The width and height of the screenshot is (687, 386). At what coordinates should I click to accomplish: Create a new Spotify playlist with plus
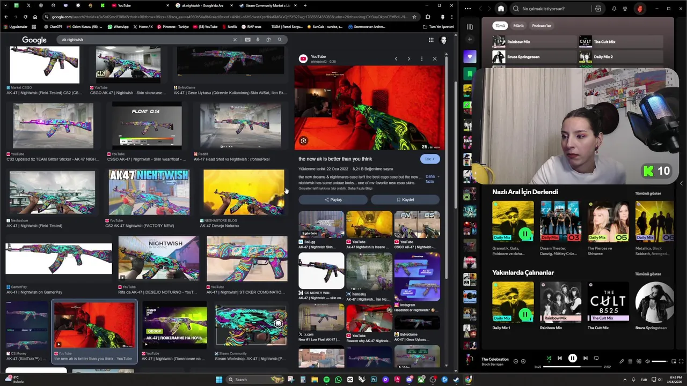(470, 39)
